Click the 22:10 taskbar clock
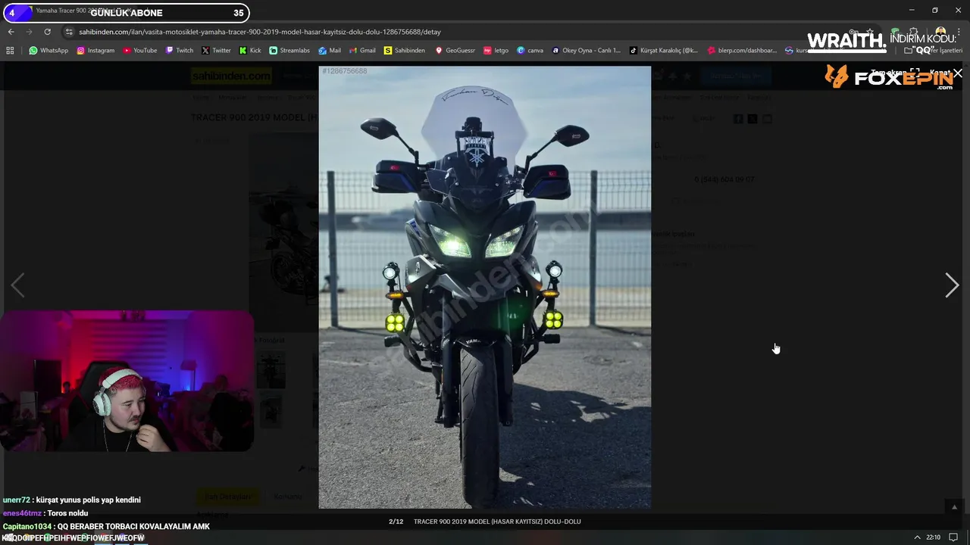This screenshot has height=545, width=970. click(933, 537)
